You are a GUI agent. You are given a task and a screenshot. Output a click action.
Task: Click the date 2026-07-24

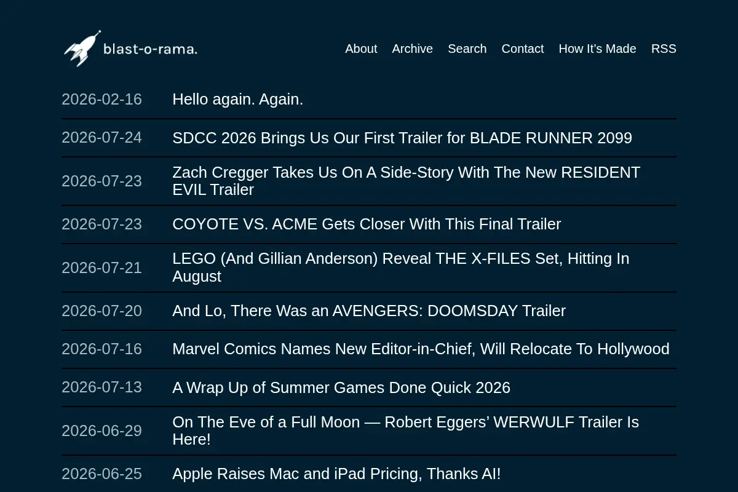click(x=101, y=137)
